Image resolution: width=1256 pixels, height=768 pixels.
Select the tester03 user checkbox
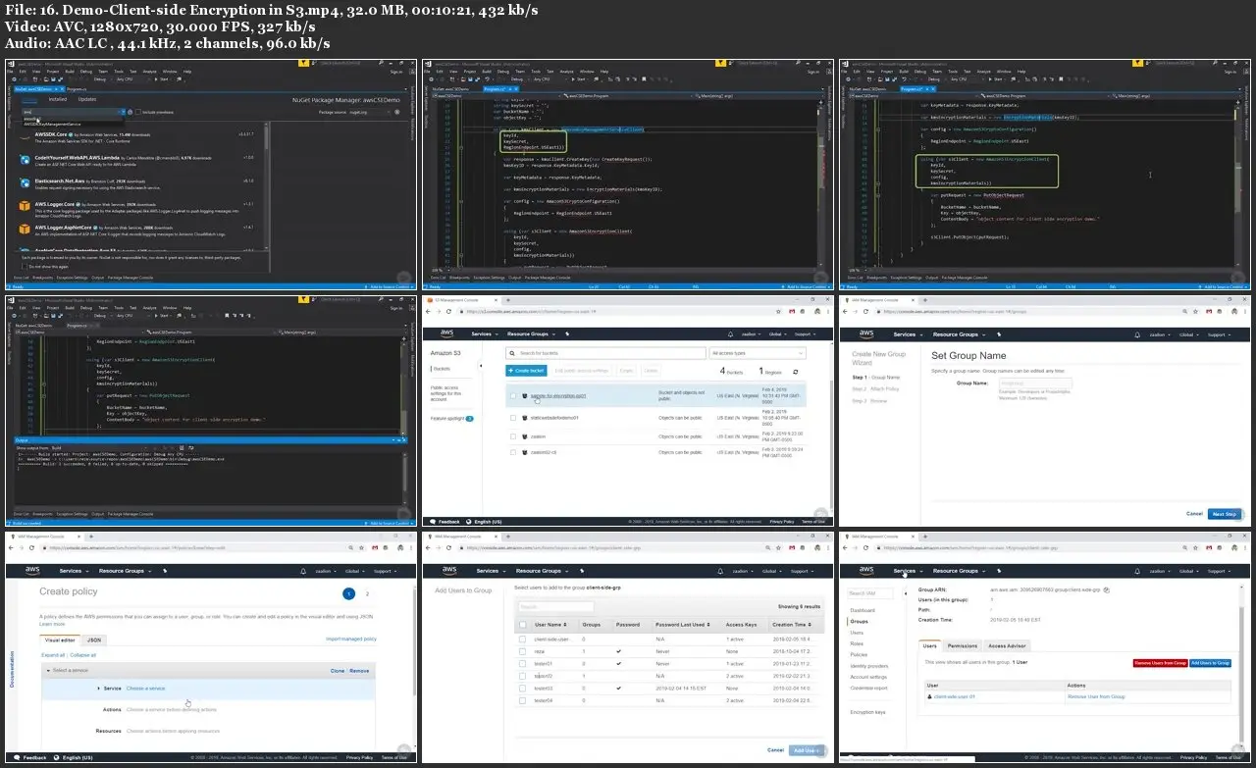coord(523,689)
